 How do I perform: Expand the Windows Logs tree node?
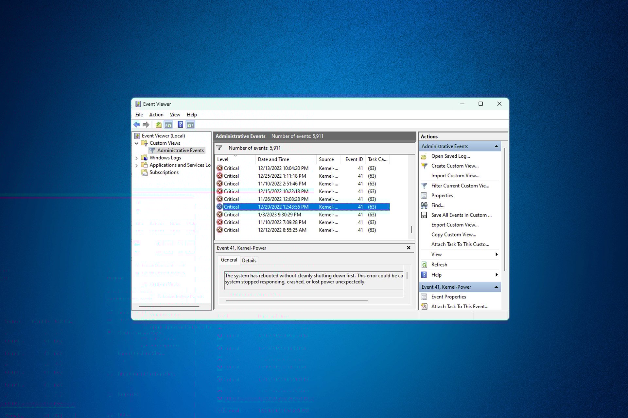136,158
